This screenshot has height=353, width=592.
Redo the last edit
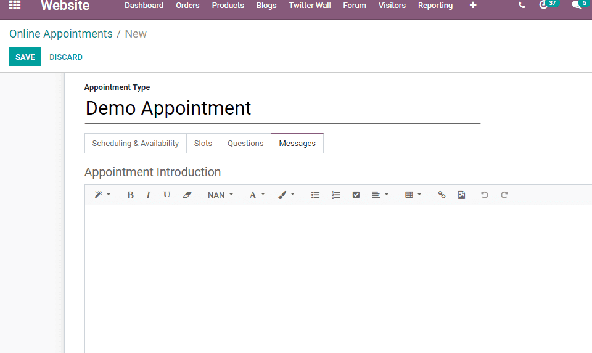(504, 195)
